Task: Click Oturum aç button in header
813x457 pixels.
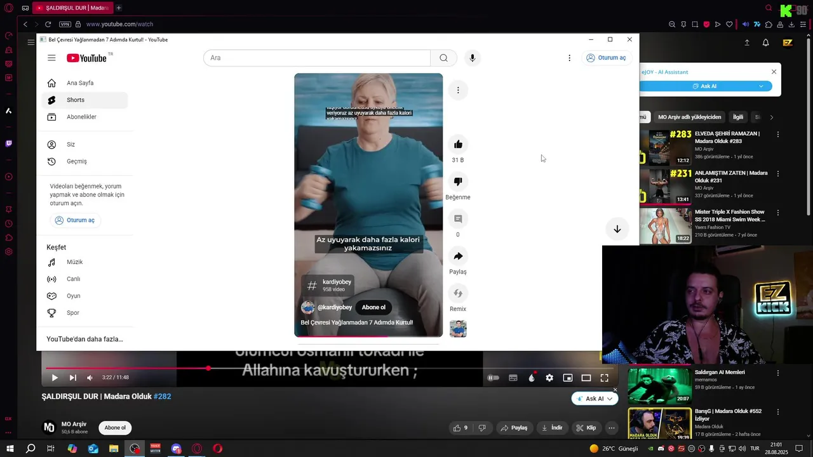Action: coord(607,58)
